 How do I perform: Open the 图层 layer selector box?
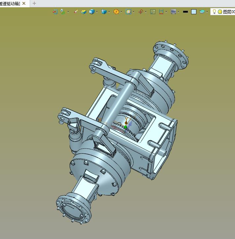(223, 12)
